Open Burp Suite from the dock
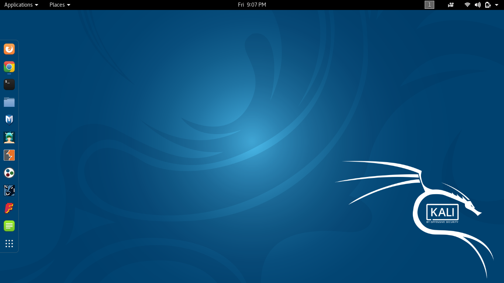504x283 pixels. [x=9, y=155]
